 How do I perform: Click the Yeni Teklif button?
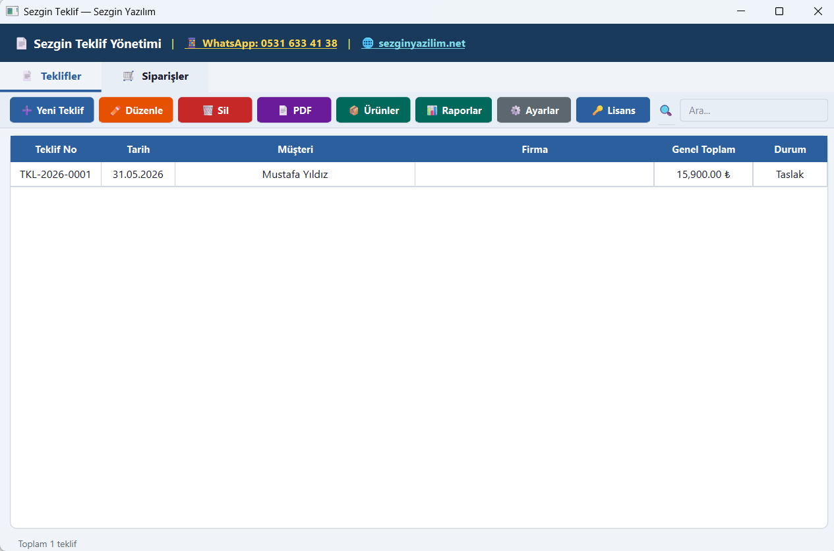[52, 110]
